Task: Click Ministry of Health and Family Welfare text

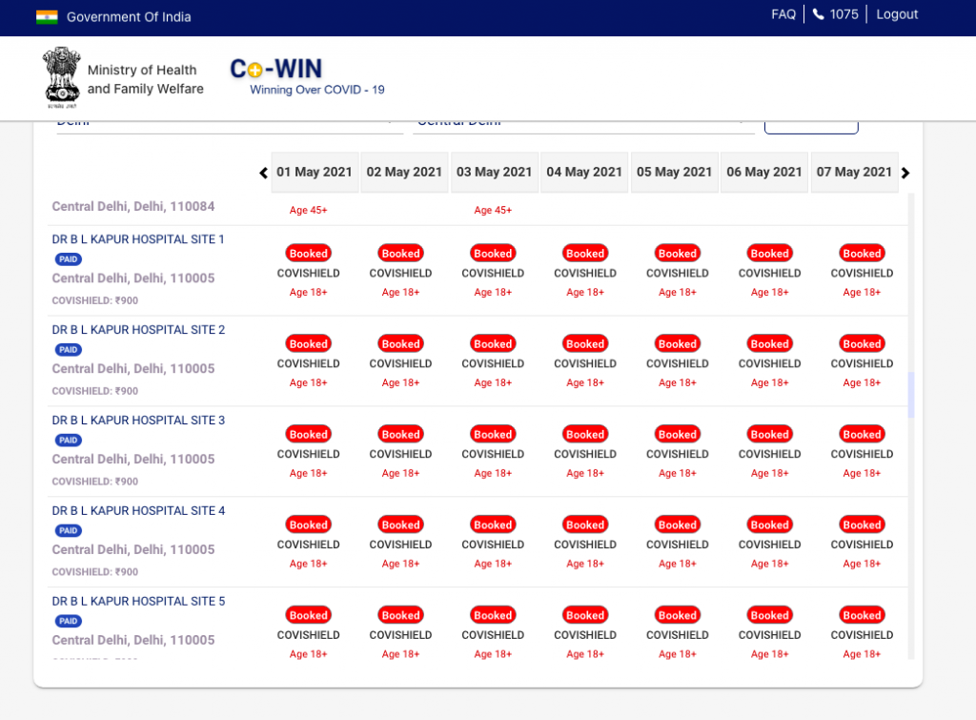Action: (x=146, y=79)
